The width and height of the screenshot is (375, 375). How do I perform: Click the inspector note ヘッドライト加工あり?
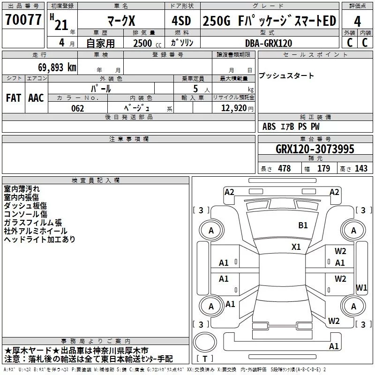[39, 239]
